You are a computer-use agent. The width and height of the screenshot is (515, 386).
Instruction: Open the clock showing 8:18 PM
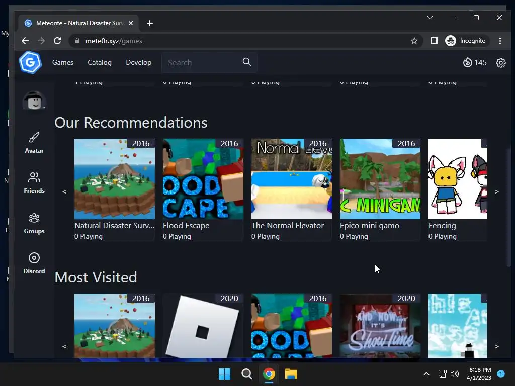[479, 374]
